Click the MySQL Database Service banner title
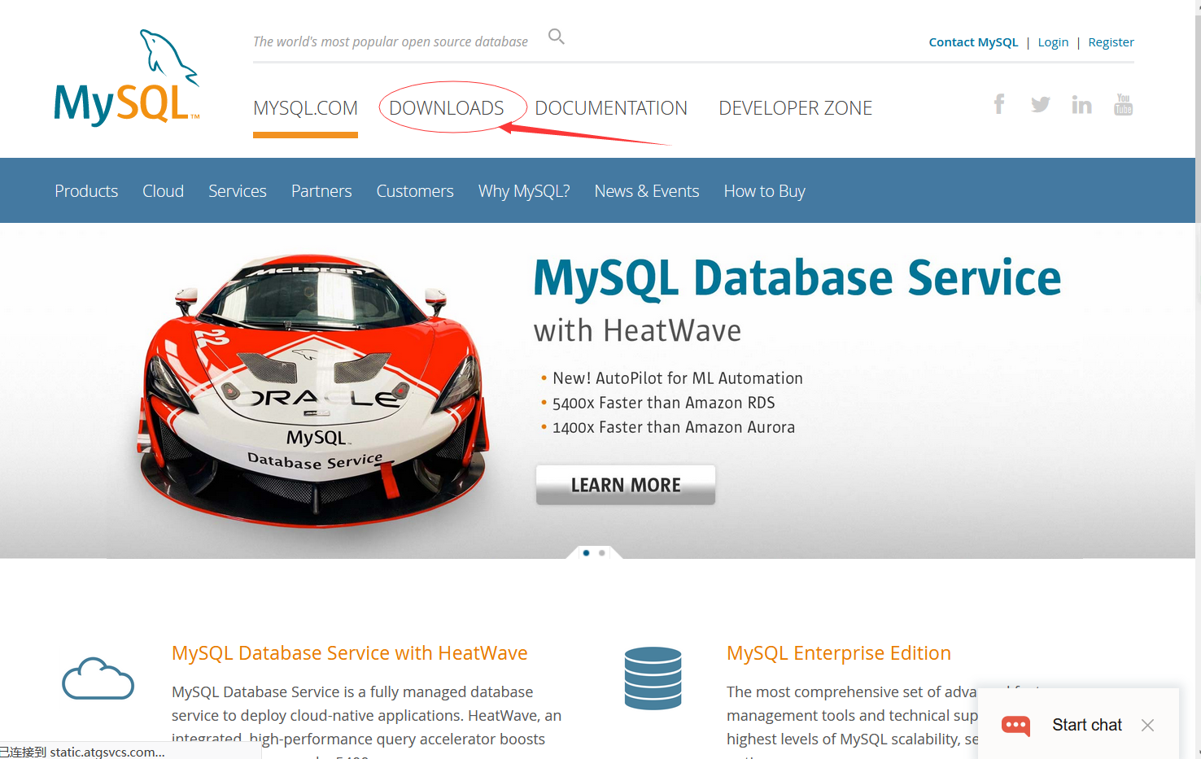This screenshot has width=1201, height=759. 797,278
